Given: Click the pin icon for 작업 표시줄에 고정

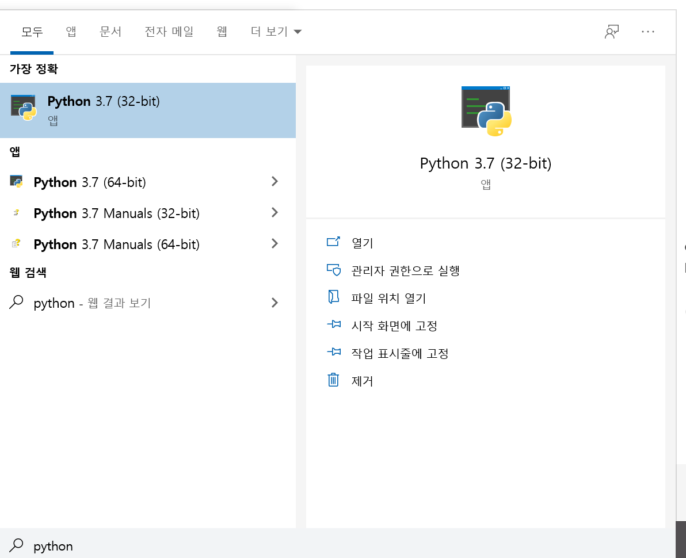Looking at the screenshot, I should coord(334,351).
